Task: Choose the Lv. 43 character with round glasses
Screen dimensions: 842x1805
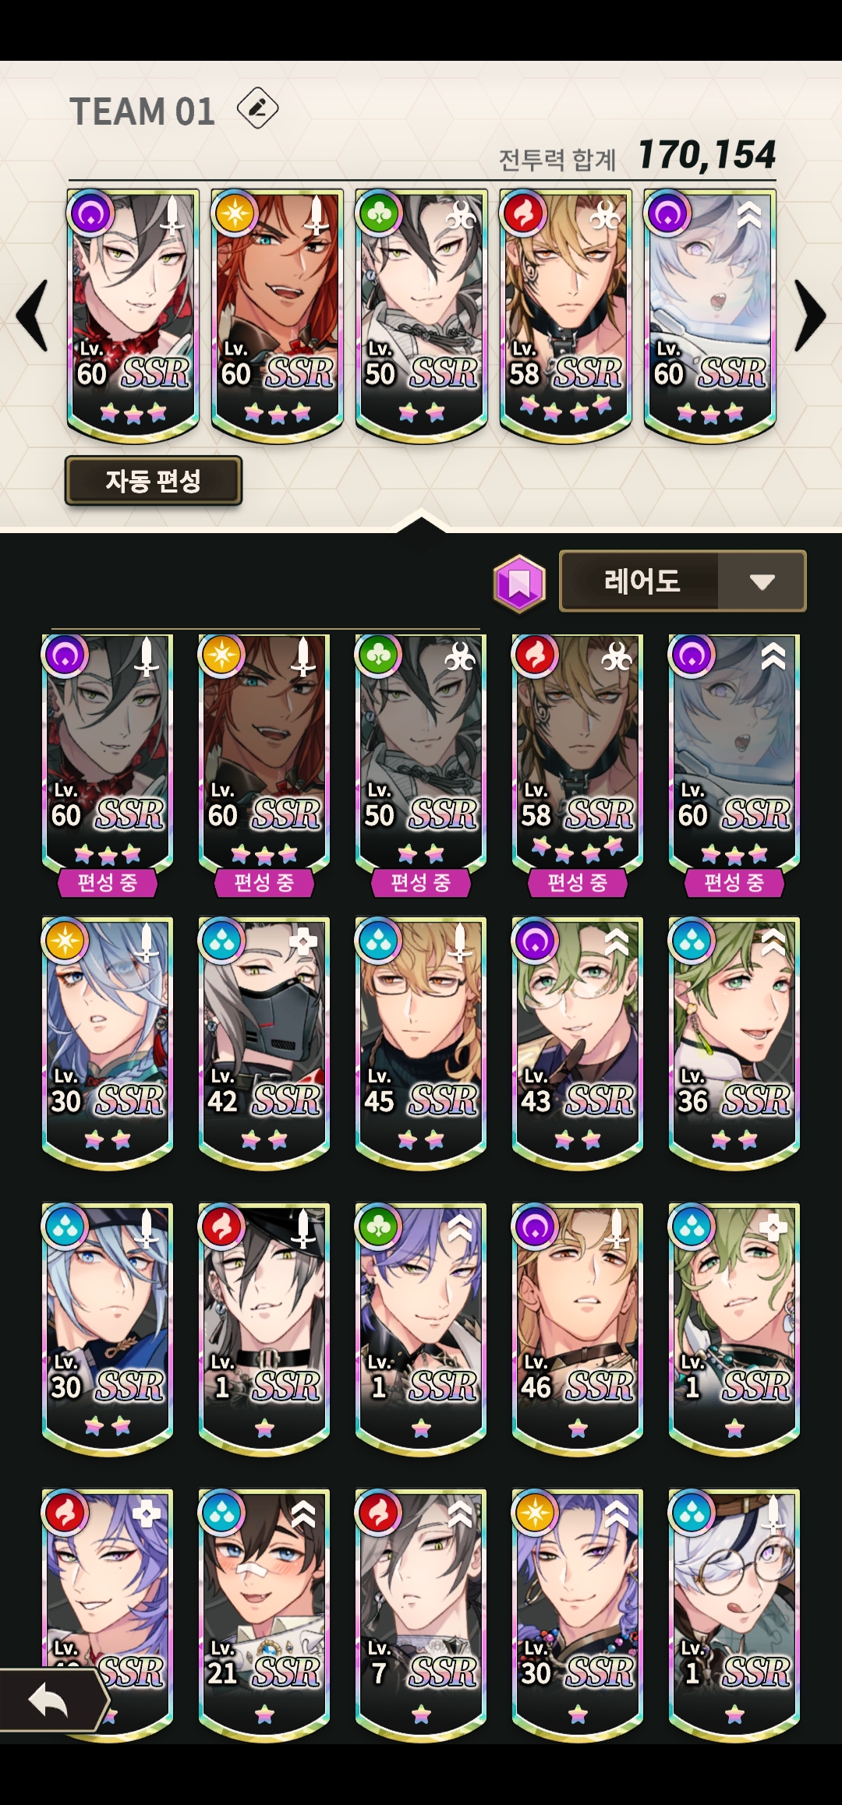Action: click(x=578, y=1043)
